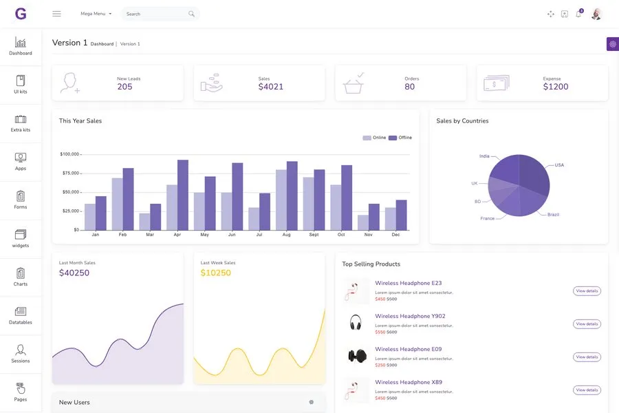Open the user profile avatar menu
The width and height of the screenshot is (619, 413).
(x=596, y=14)
